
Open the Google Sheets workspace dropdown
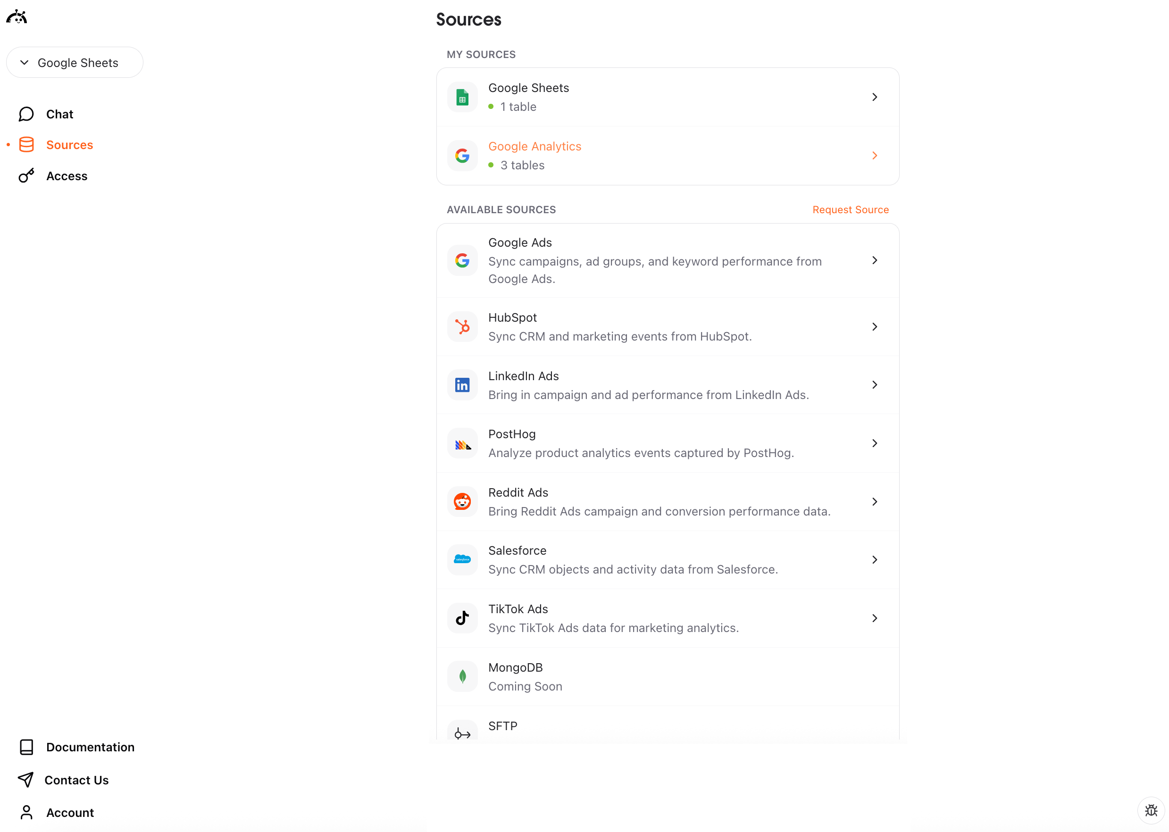(75, 62)
